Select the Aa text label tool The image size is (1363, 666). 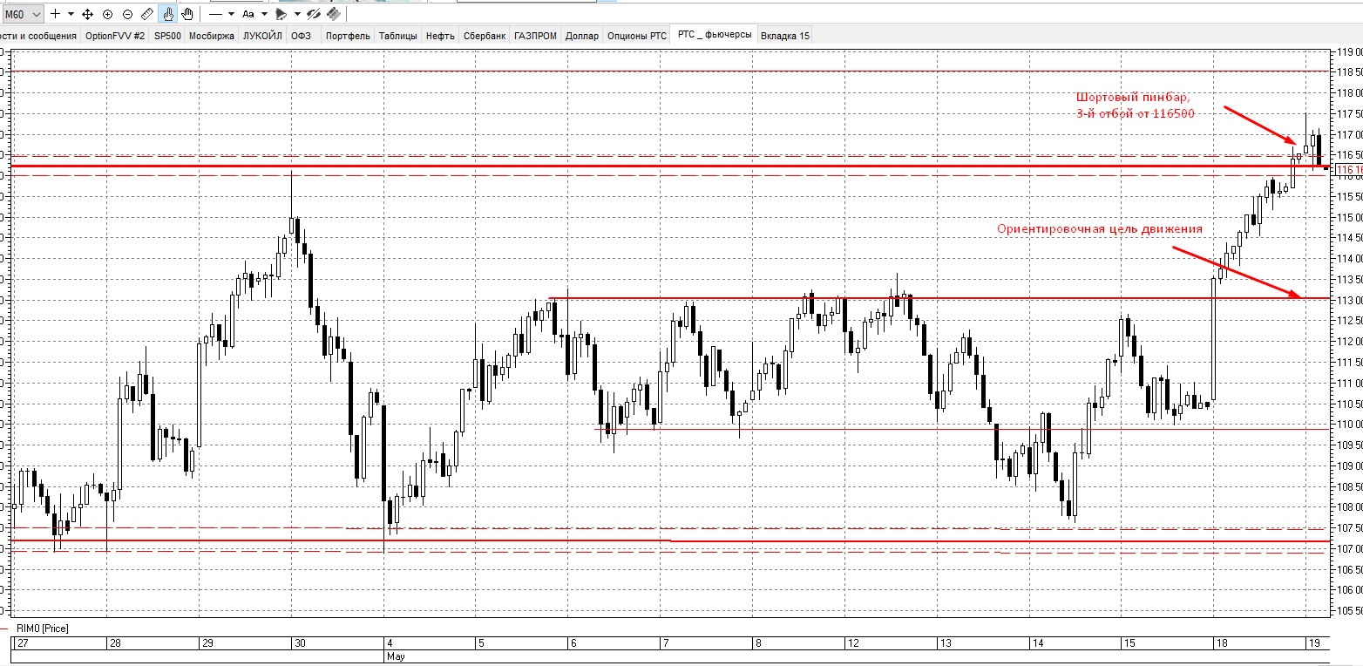coord(248,14)
